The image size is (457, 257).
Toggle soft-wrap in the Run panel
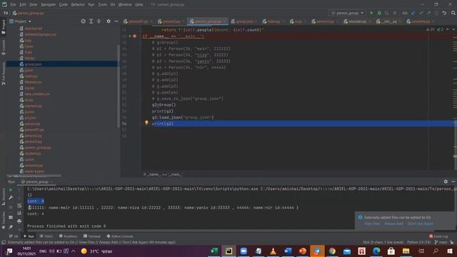pos(19,206)
